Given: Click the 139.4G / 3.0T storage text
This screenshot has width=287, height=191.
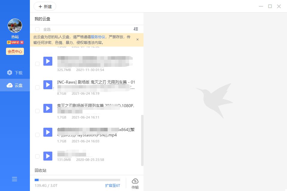Looking at the screenshot, I should (46, 186).
